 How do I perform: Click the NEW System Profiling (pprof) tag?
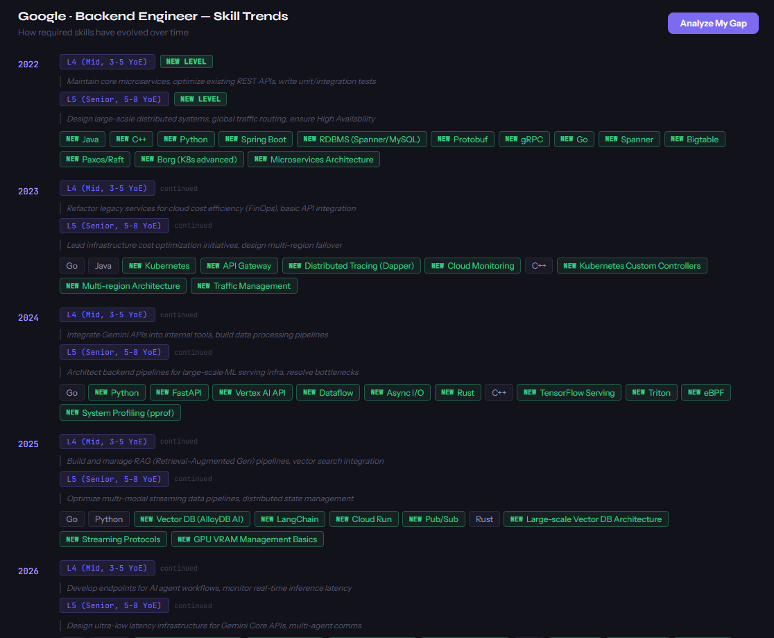tap(119, 412)
